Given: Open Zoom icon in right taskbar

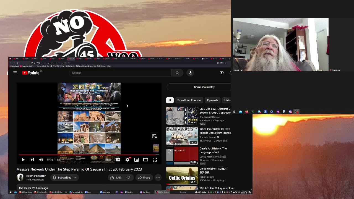Looking at the screenshot, I should pos(265,112).
